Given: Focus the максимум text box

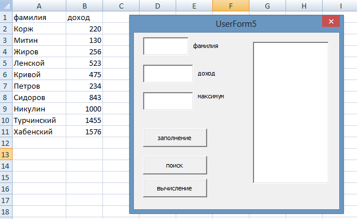Looking at the screenshot, I should tap(168, 101).
